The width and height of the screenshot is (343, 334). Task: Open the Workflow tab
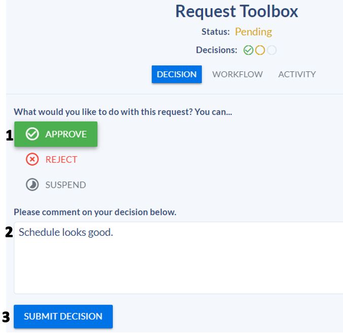[x=237, y=74]
